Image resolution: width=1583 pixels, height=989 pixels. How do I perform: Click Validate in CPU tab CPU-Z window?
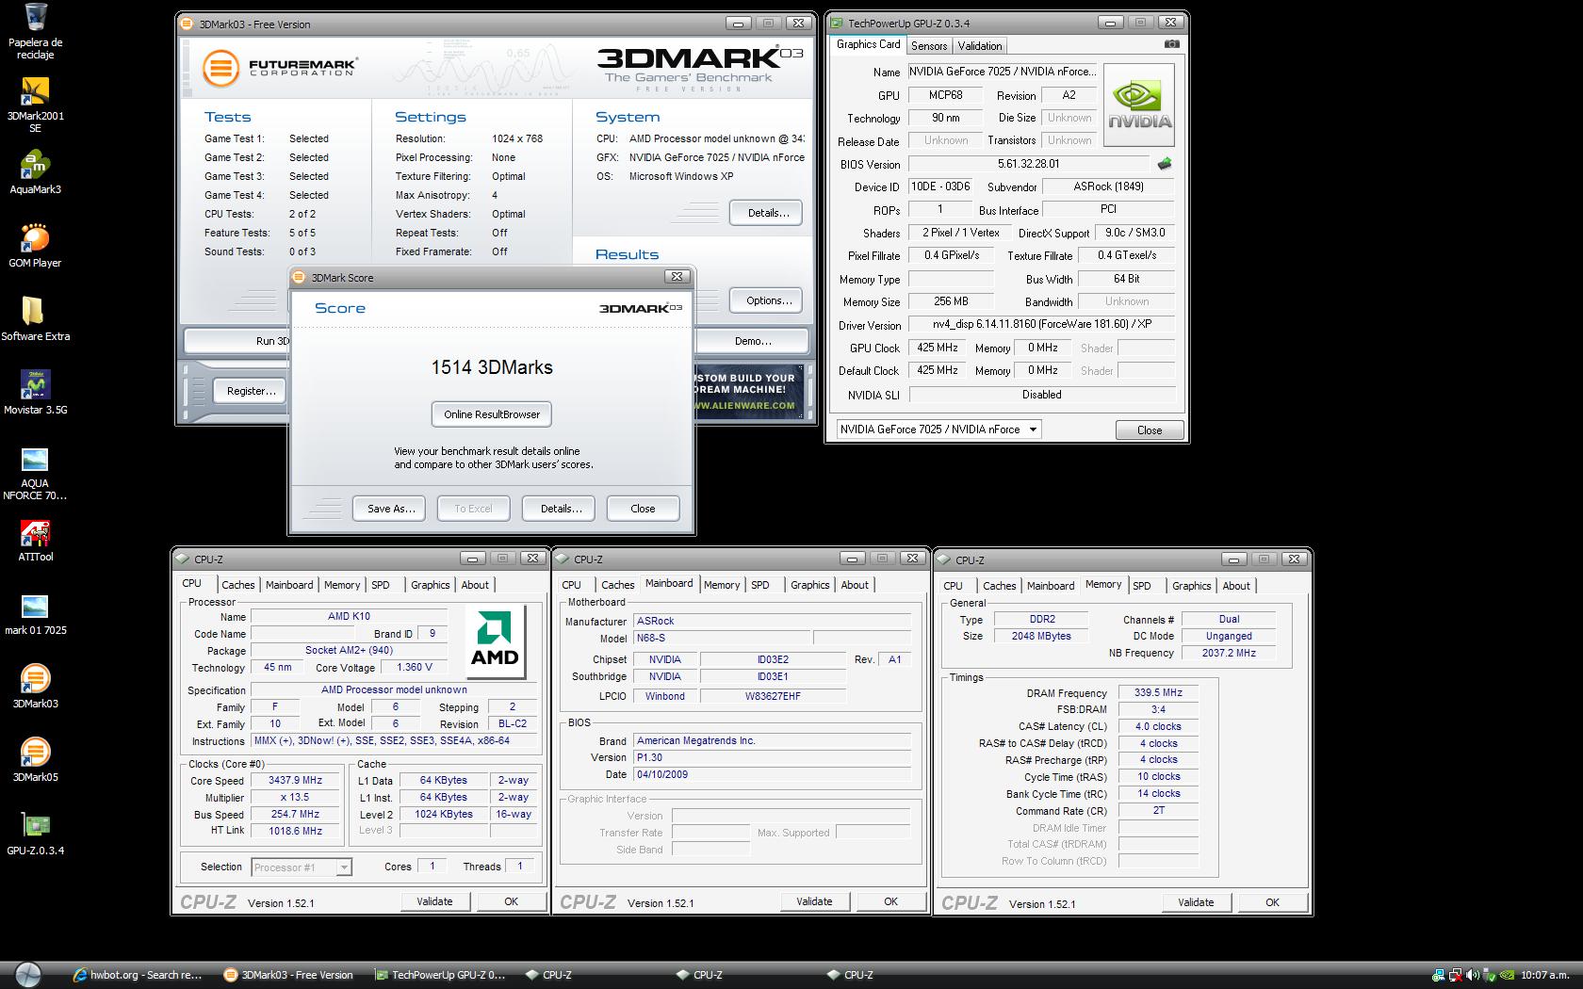[434, 901]
